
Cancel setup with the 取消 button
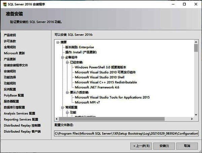pyautogui.click(x=187, y=146)
